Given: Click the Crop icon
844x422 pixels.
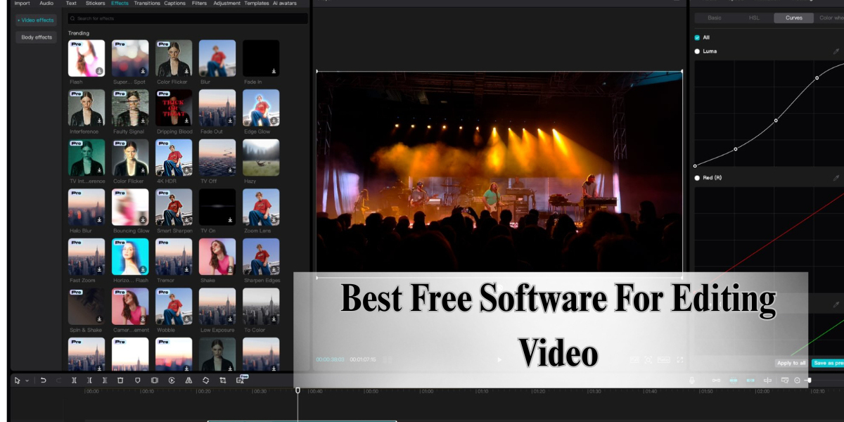Looking at the screenshot, I should click(x=223, y=381).
